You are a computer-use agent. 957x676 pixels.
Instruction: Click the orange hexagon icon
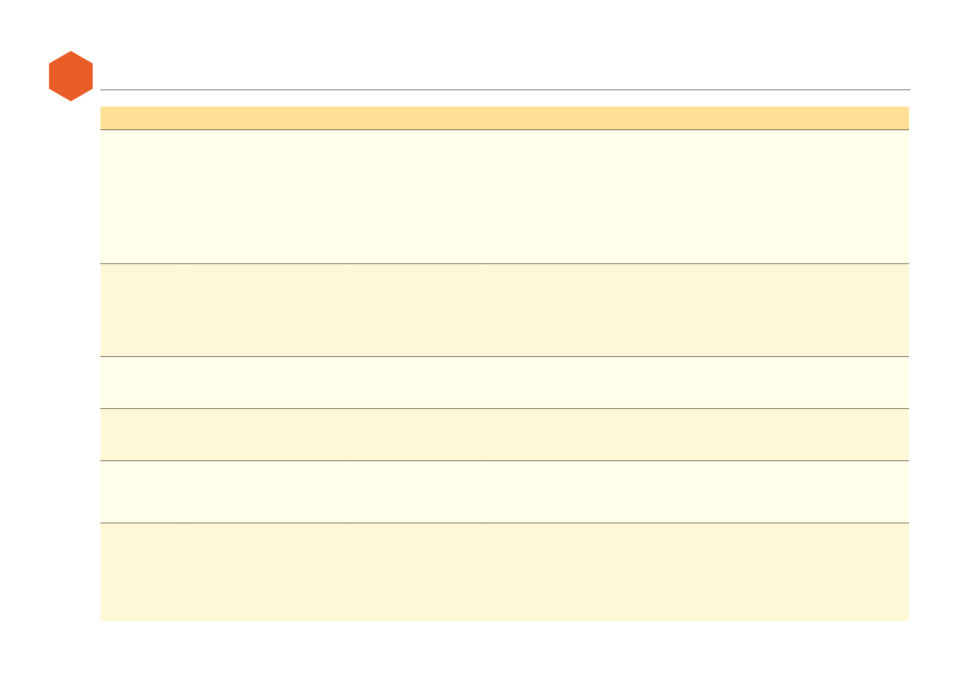(x=71, y=76)
